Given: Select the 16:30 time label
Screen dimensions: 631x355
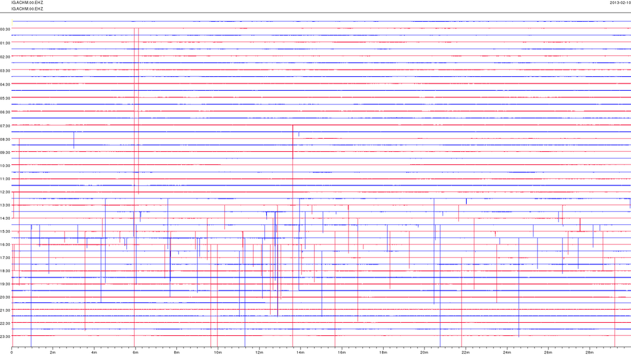Looking at the screenshot, I should tap(5, 245).
